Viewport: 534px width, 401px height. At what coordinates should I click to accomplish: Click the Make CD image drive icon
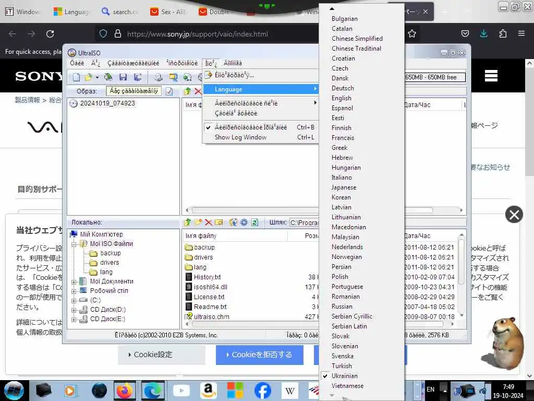click(159, 77)
